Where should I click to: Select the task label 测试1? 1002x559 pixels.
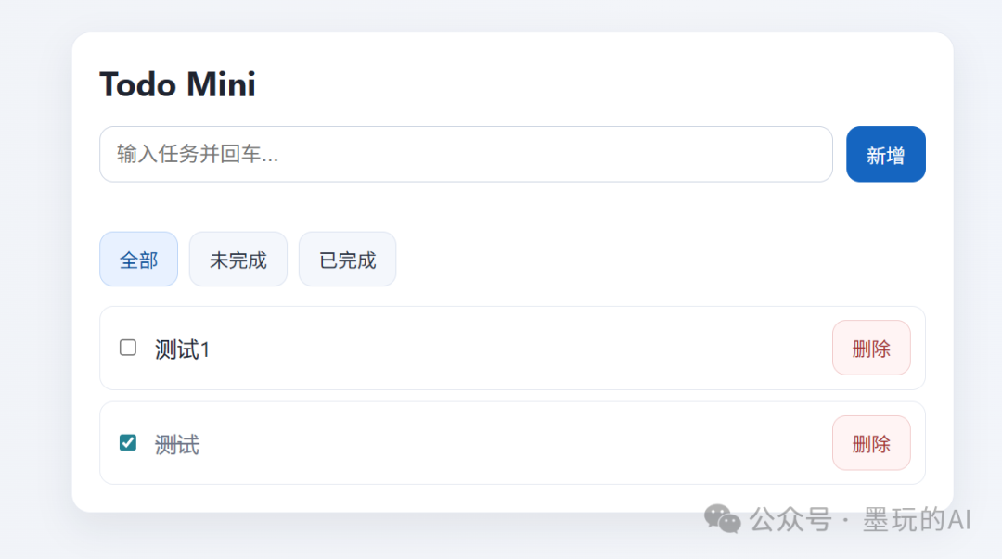tap(182, 348)
